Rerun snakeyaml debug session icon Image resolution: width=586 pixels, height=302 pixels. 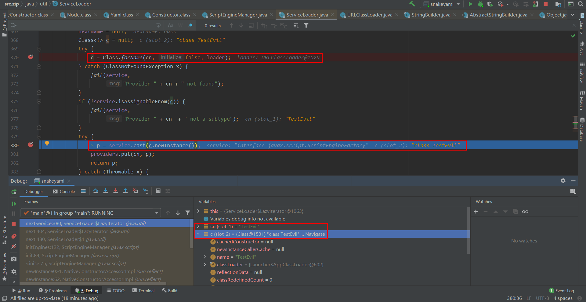coord(14,192)
